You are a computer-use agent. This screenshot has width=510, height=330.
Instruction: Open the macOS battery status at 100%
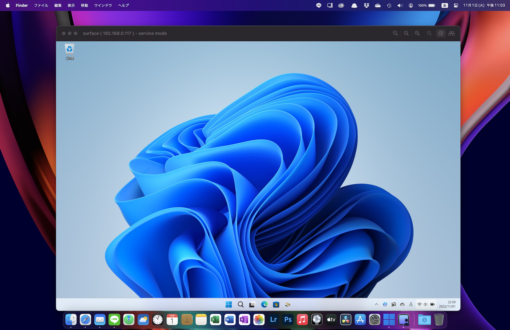[427, 5]
